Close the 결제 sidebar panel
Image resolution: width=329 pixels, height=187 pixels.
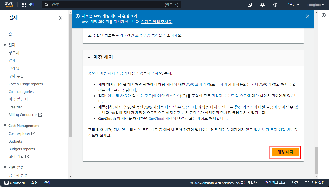point(61,18)
